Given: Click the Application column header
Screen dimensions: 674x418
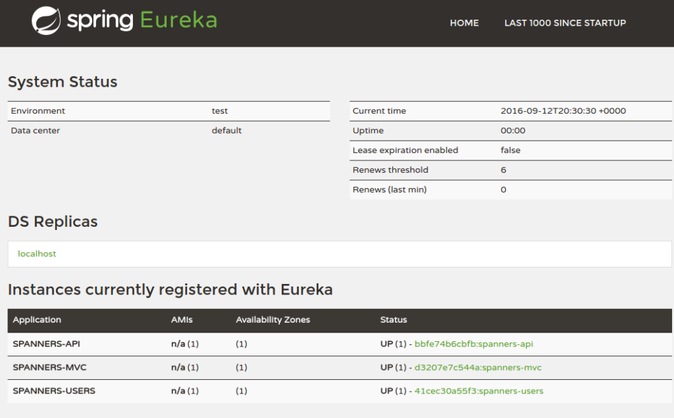Looking at the screenshot, I should point(37,320).
